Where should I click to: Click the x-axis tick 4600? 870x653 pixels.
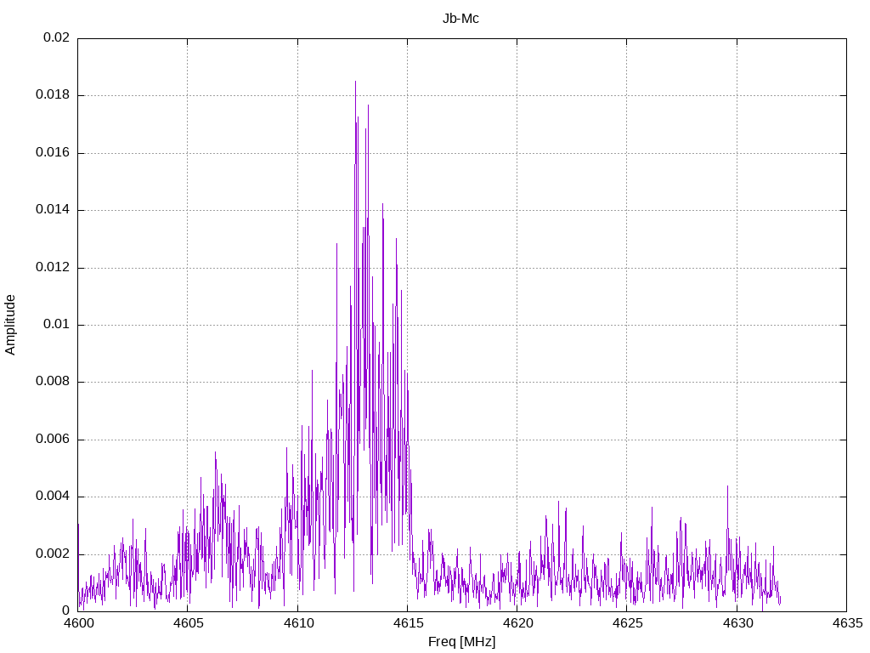tap(78, 623)
